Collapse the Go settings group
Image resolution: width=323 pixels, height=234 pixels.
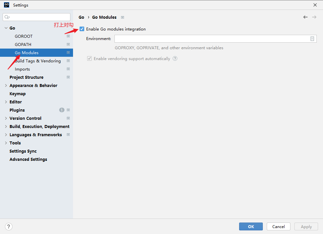click(x=6, y=28)
